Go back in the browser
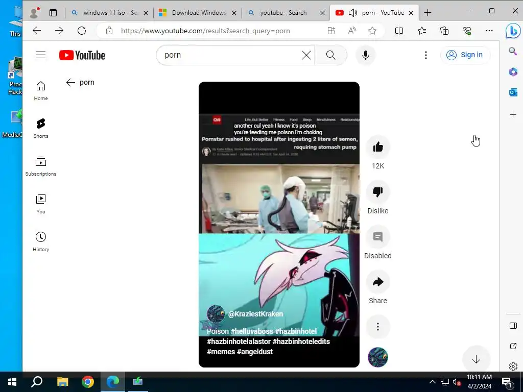 [x=37, y=31]
